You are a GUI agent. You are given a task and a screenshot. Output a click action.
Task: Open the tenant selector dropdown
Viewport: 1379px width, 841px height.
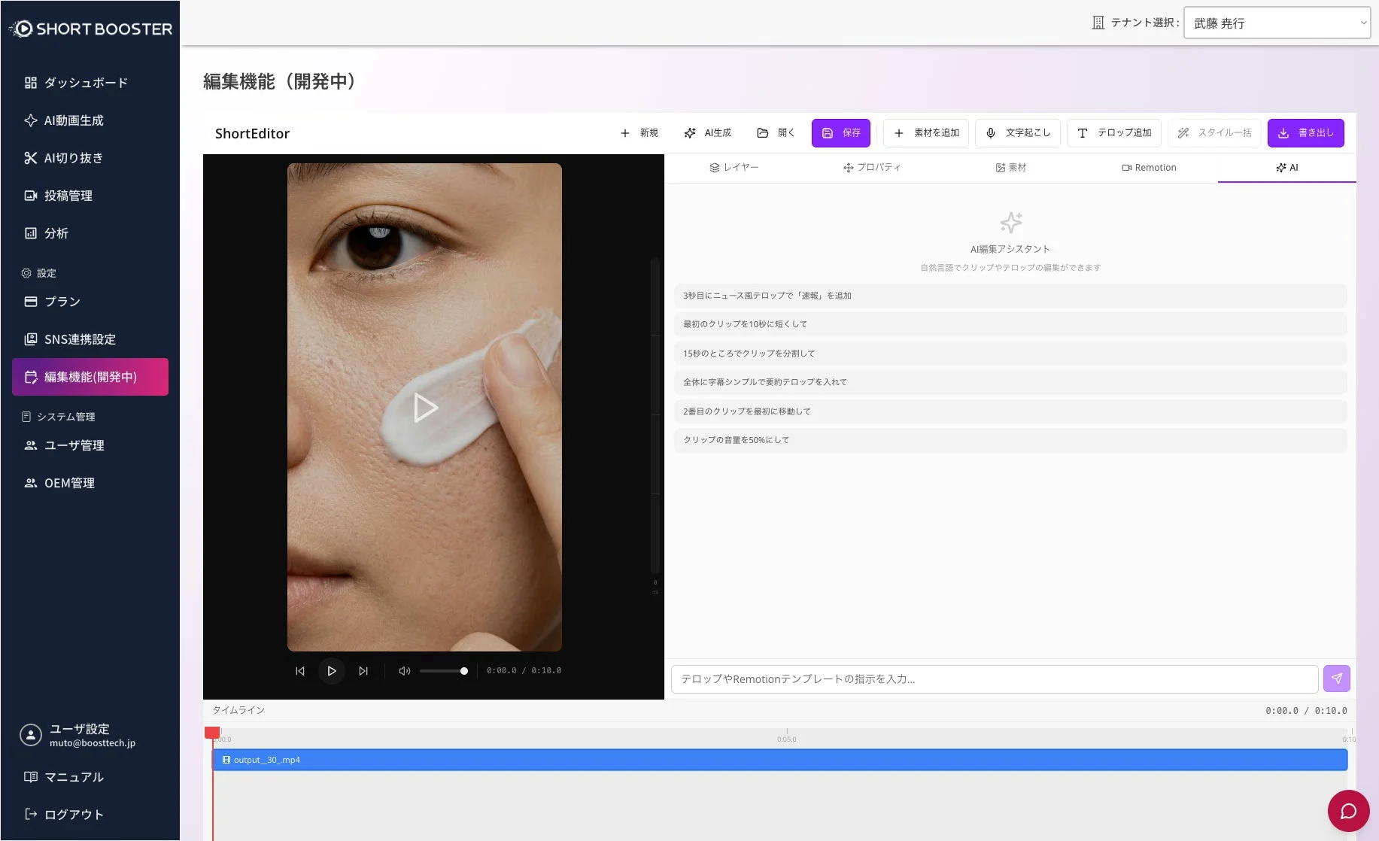coord(1277,22)
